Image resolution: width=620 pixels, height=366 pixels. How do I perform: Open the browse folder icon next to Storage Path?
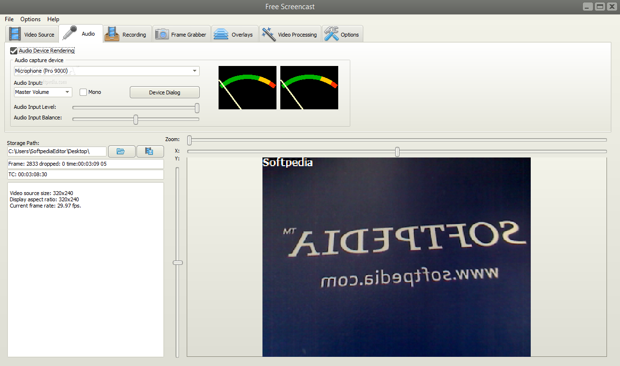click(122, 151)
